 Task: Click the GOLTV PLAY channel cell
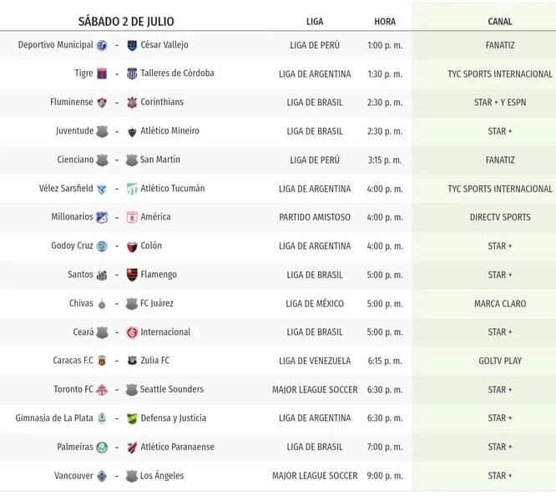(500, 361)
